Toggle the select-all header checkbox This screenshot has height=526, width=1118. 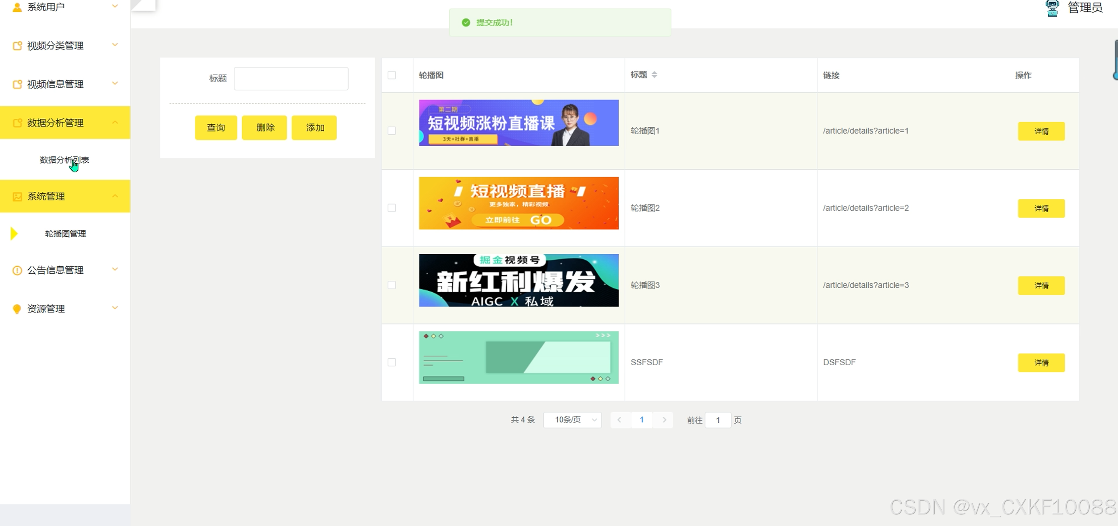pyautogui.click(x=391, y=75)
